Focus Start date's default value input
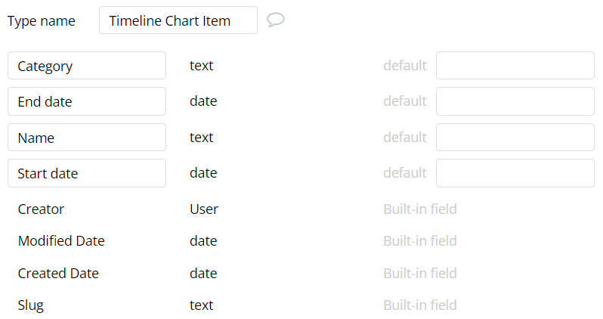Image resolution: width=603 pixels, height=319 pixels. tap(515, 173)
